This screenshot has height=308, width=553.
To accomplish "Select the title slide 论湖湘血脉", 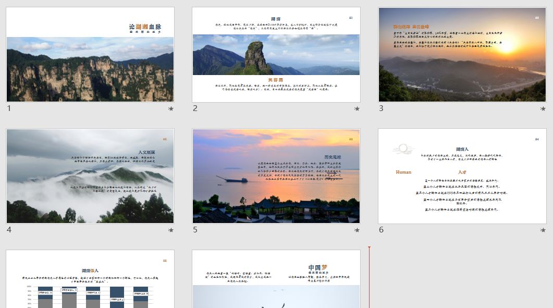I will tap(90, 54).
